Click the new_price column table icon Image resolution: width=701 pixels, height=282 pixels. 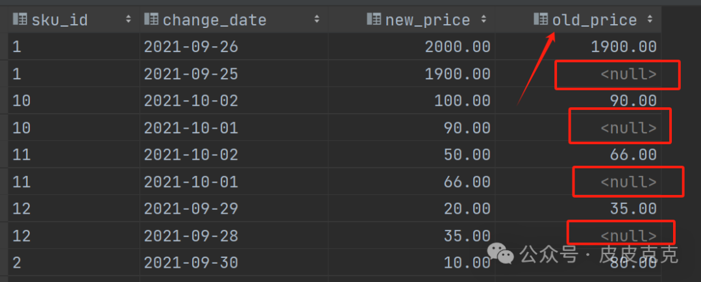[x=374, y=19]
